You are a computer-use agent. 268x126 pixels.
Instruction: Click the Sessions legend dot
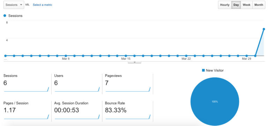(x=5, y=16)
